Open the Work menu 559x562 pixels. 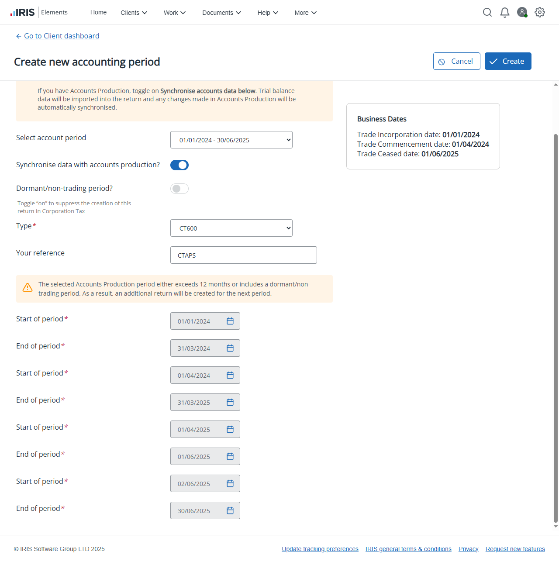pyautogui.click(x=174, y=13)
